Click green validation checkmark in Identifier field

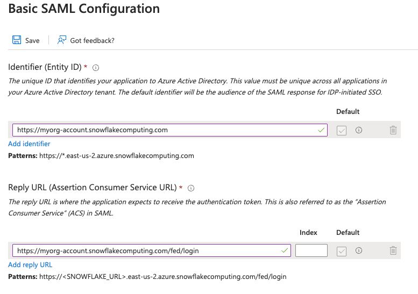pyautogui.click(x=321, y=130)
